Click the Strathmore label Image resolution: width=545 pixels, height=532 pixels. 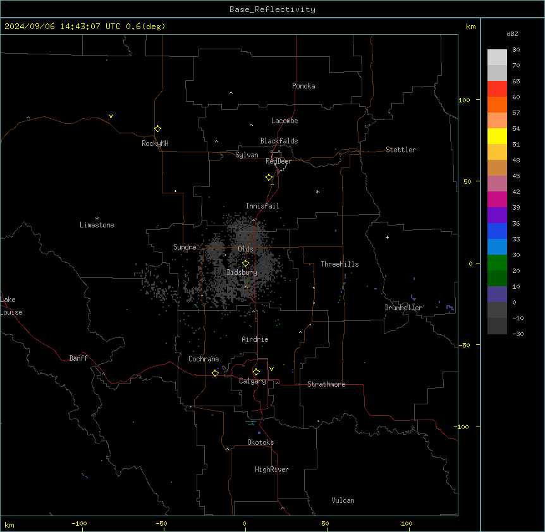tap(326, 384)
